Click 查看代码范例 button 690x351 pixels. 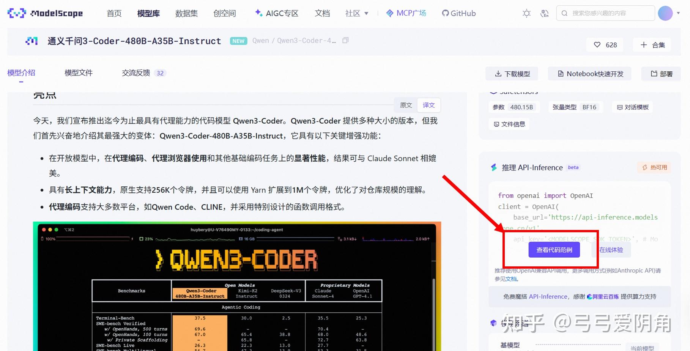[554, 250]
